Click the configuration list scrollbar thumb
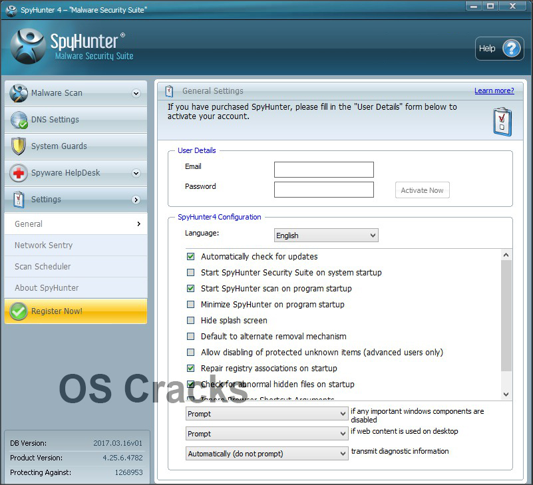The width and height of the screenshot is (533, 485). tap(506, 316)
